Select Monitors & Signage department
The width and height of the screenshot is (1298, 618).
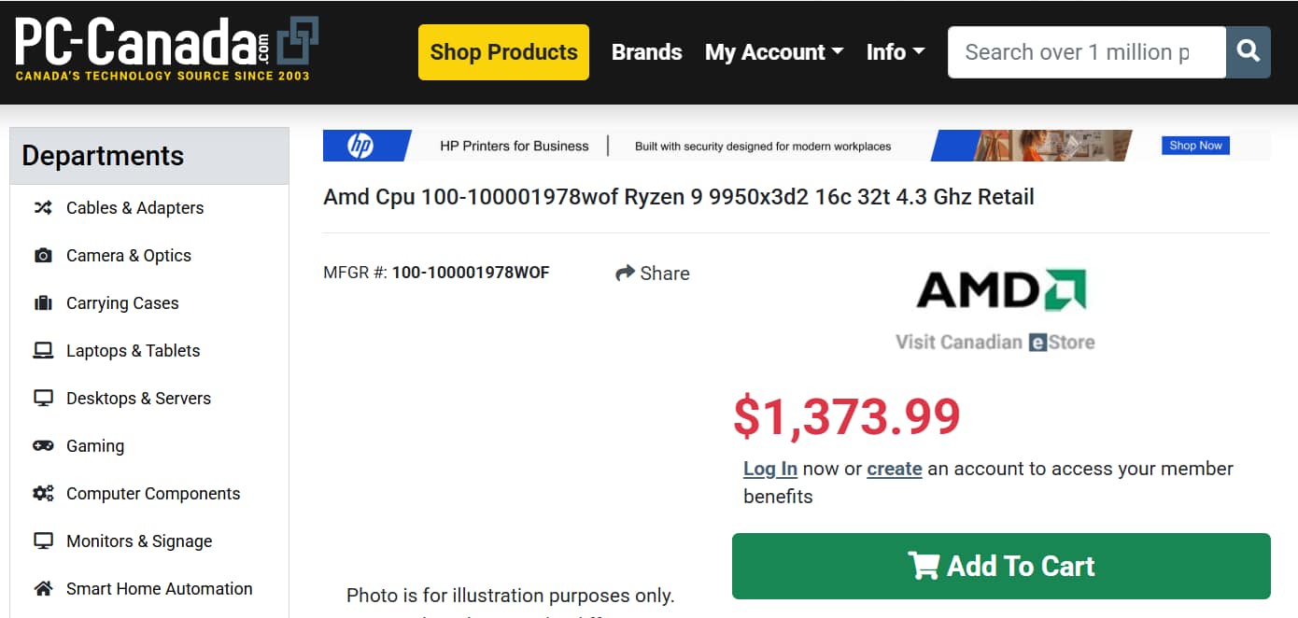point(138,541)
